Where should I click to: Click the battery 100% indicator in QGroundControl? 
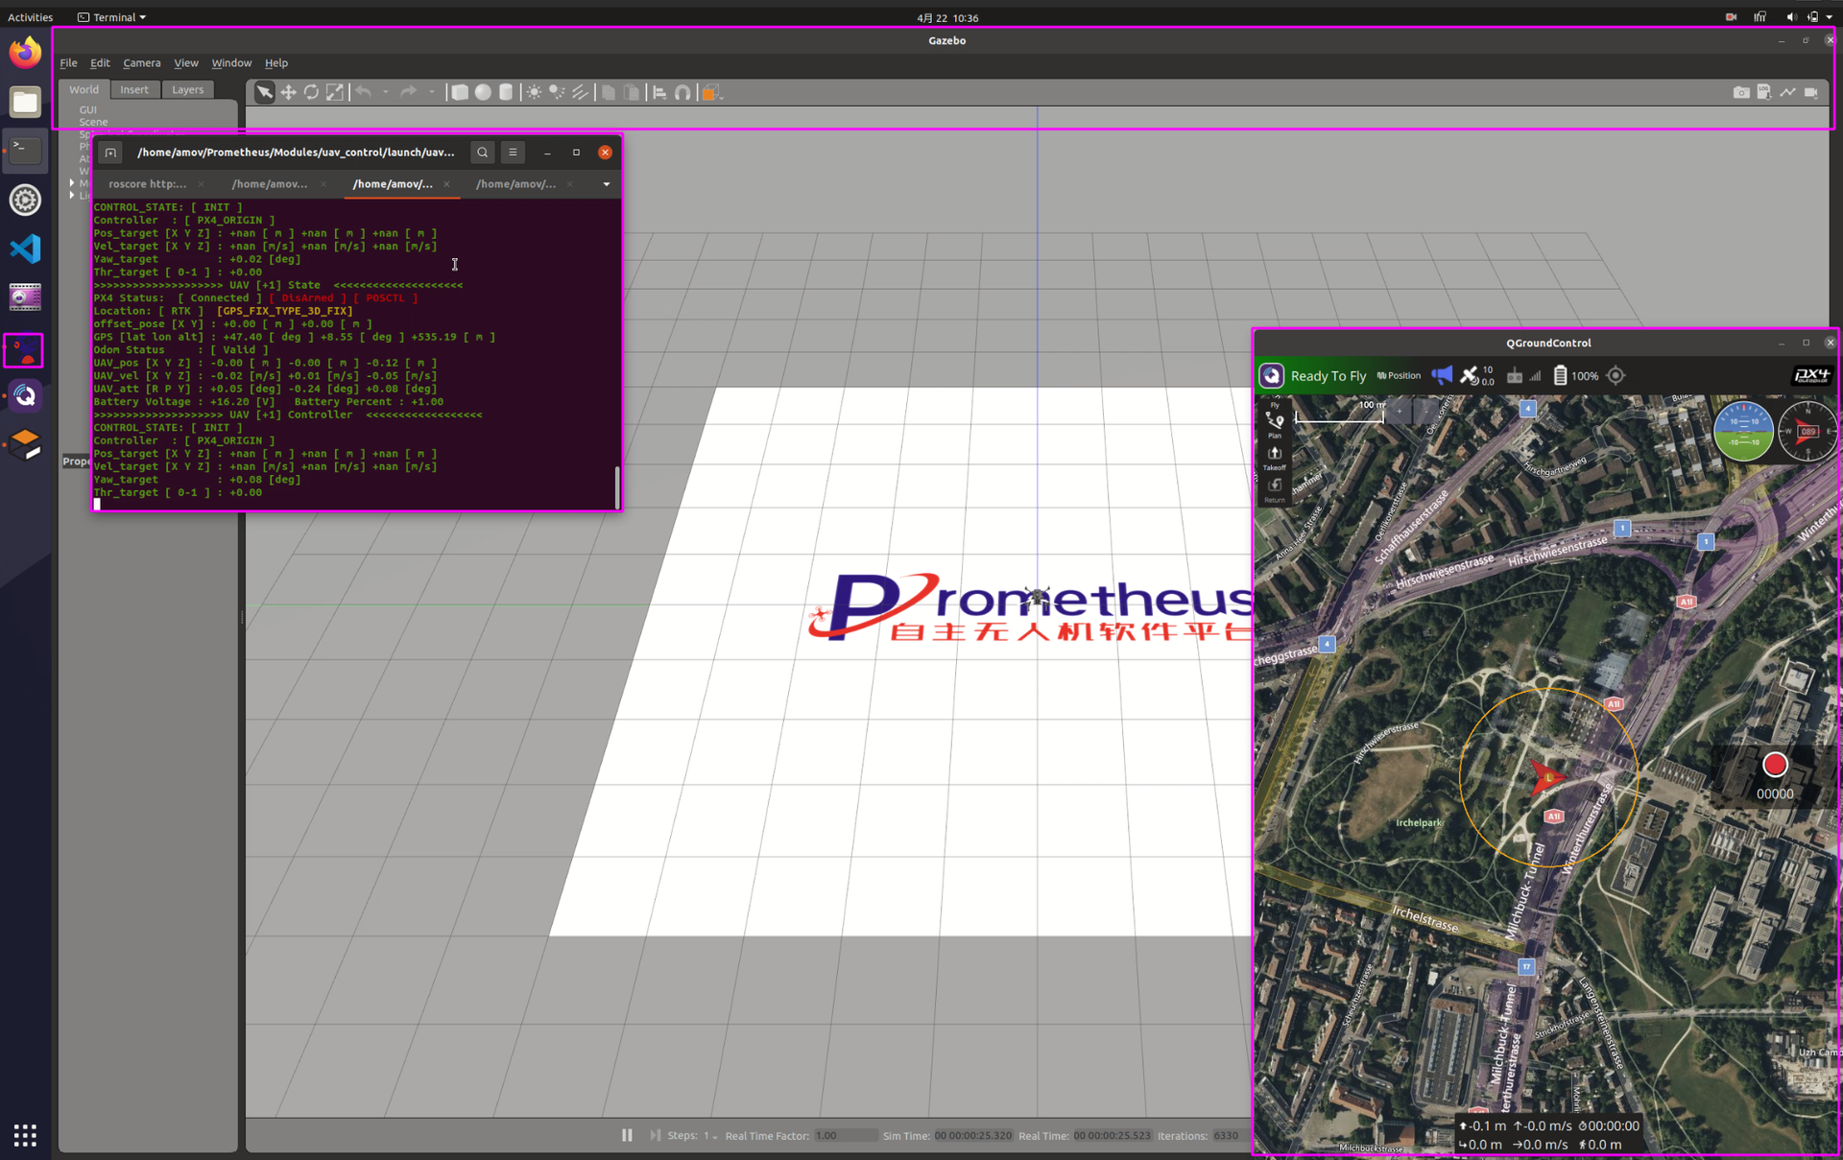(x=1575, y=375)
